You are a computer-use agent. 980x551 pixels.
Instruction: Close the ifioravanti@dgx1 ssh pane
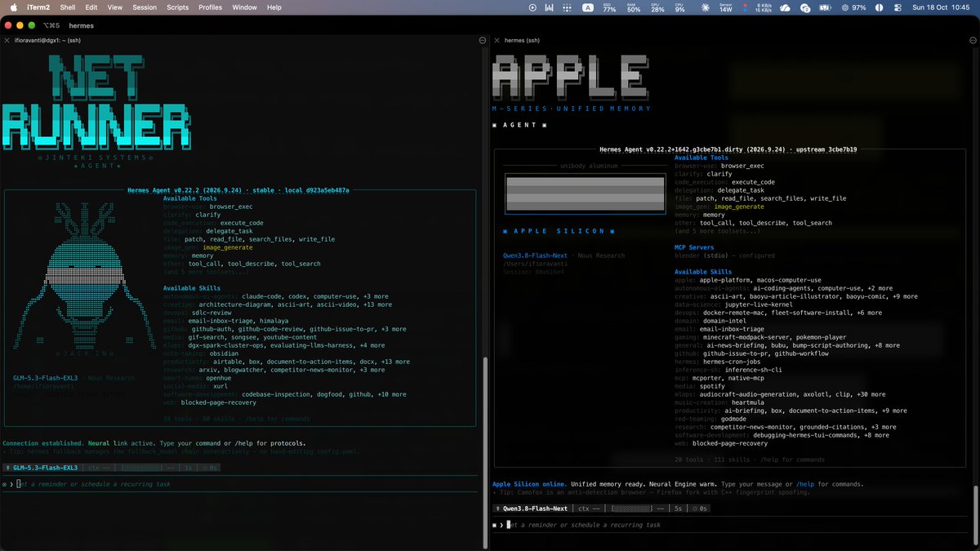click(x=7, y=40)
